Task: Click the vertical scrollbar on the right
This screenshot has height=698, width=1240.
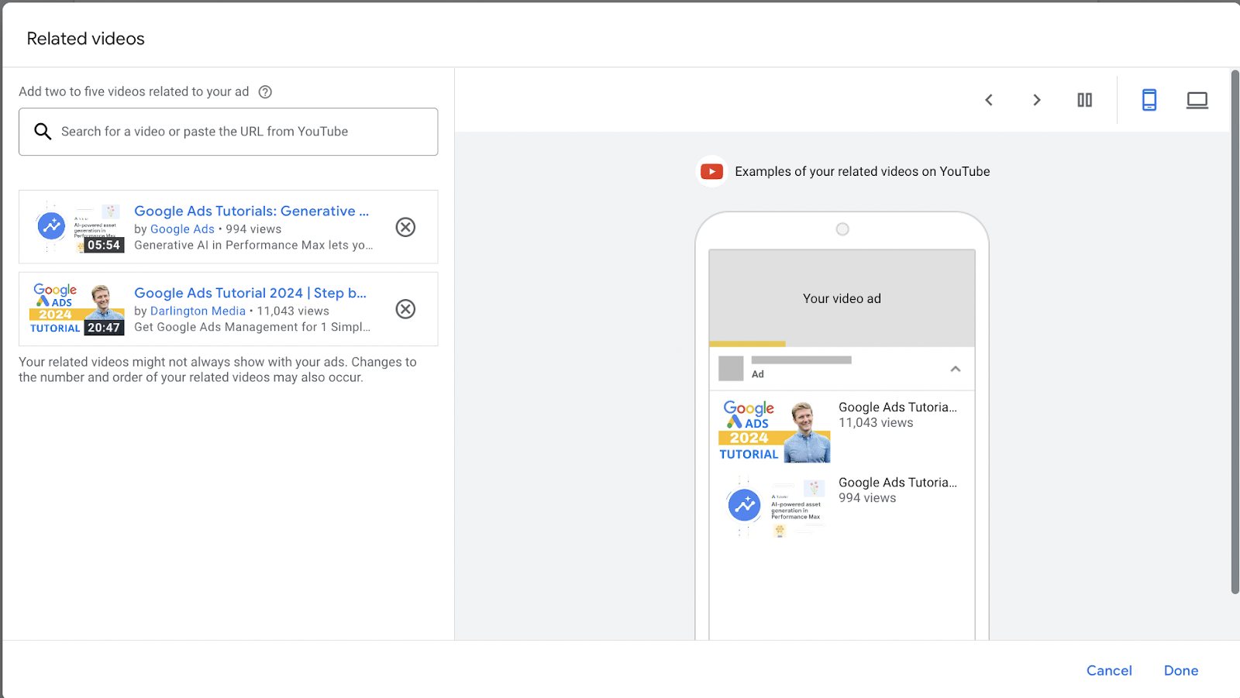Action: point(1235,332)
